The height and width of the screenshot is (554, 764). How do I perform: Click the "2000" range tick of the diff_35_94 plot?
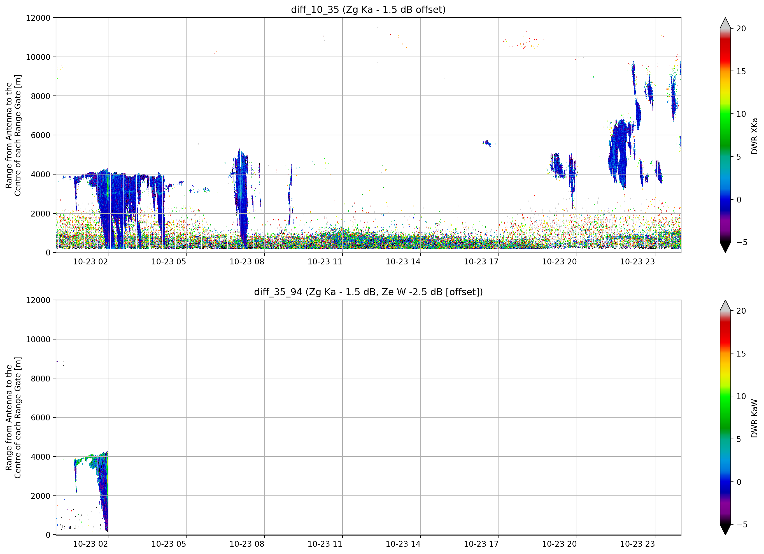40,496
